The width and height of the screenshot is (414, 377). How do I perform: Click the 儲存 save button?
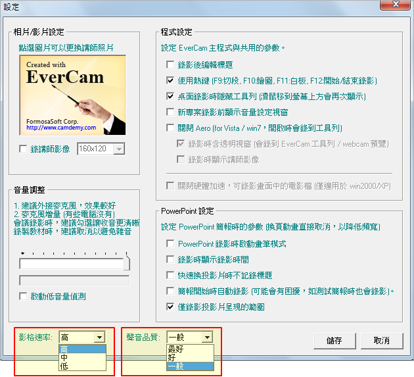pos(334,341)
